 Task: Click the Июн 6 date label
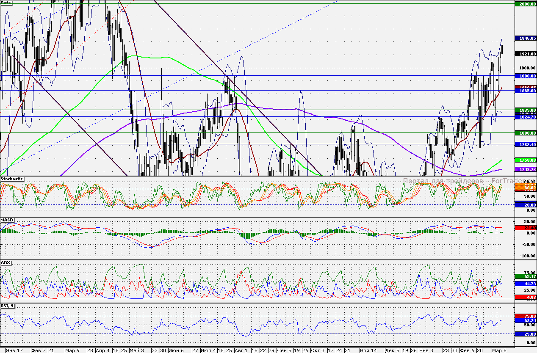pos(176,350)
